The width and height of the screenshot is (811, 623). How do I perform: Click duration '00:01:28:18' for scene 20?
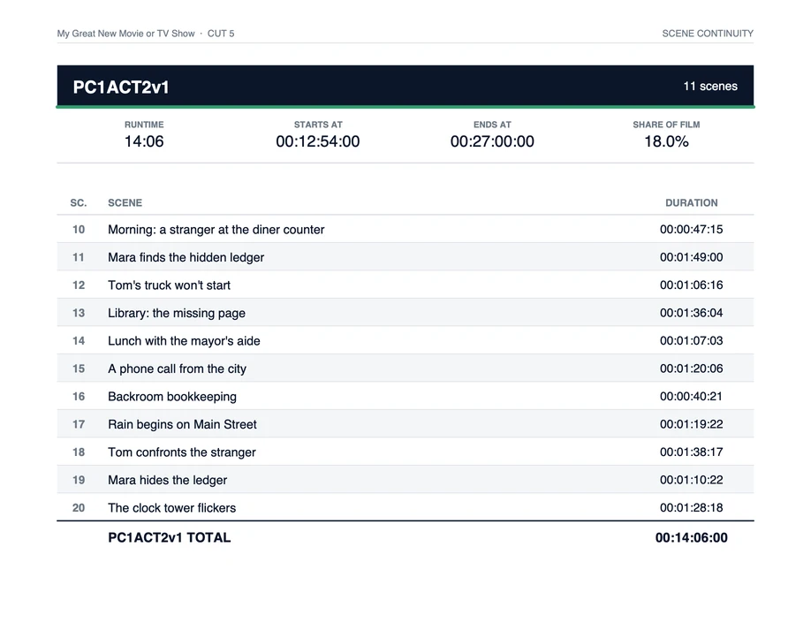coord(692,507)
